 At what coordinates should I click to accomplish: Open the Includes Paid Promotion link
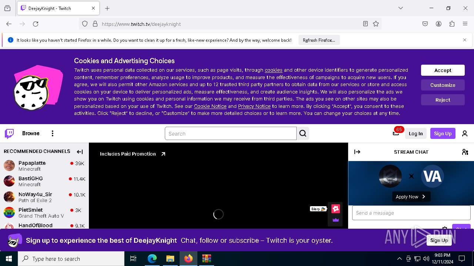[x=133, y=154]
